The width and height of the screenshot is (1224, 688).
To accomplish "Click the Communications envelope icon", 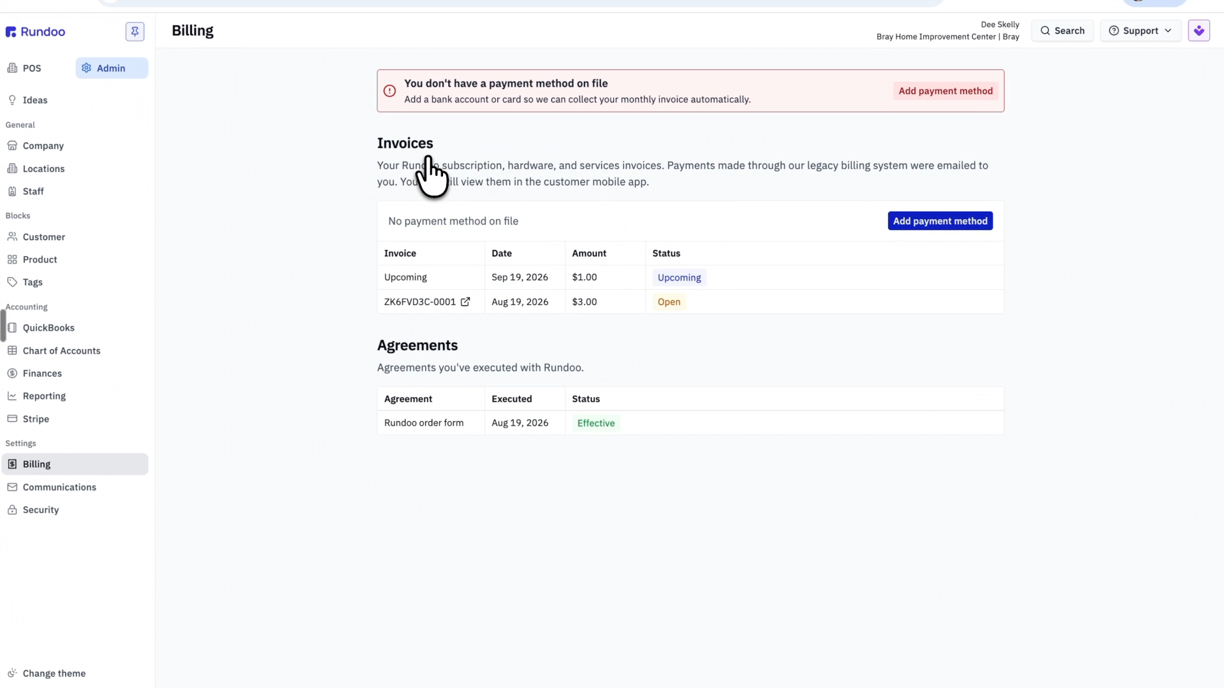I will click(12, 487).
